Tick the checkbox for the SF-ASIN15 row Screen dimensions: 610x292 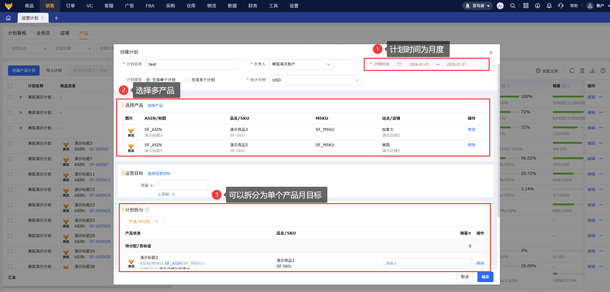(x=10, y=190)
